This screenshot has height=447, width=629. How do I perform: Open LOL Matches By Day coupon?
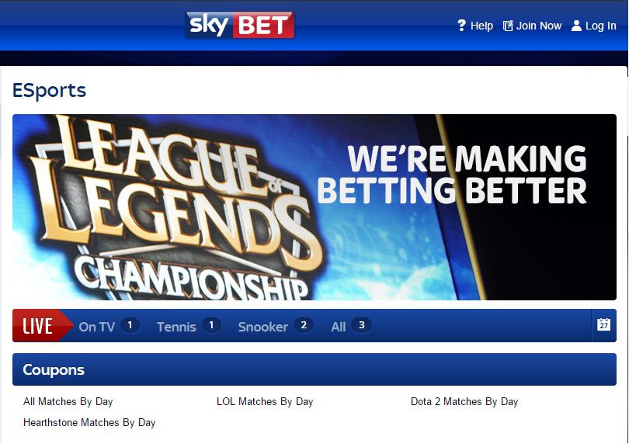point(265,401)
